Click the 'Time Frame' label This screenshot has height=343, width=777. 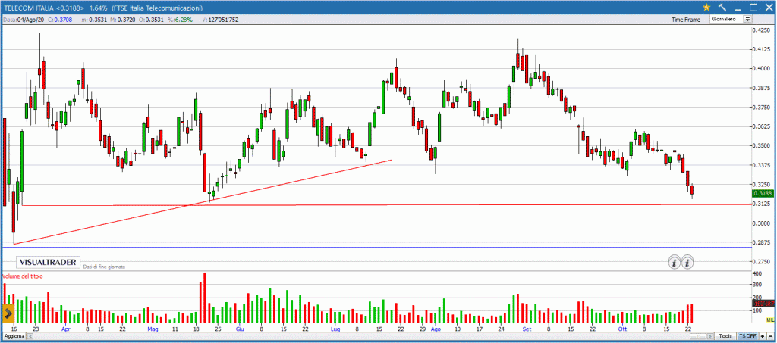[686, 20]
